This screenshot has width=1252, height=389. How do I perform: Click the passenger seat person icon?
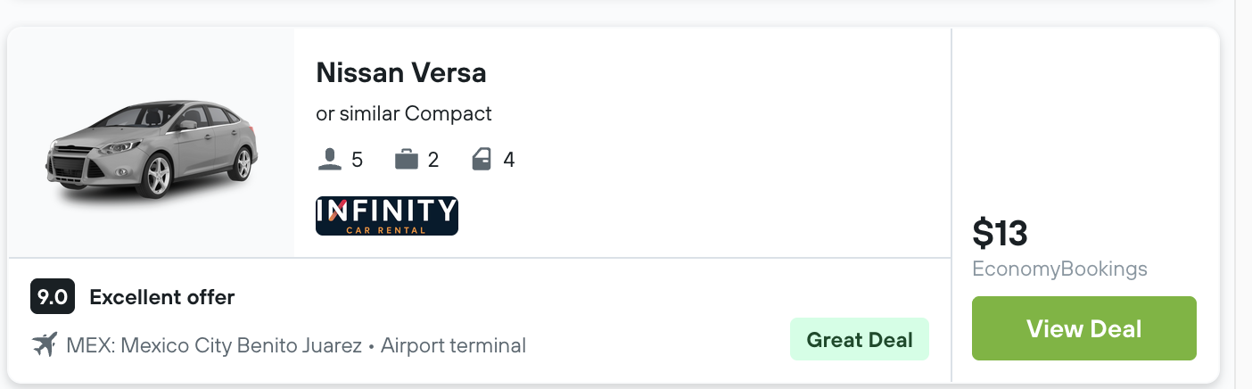tap(329, 161)
